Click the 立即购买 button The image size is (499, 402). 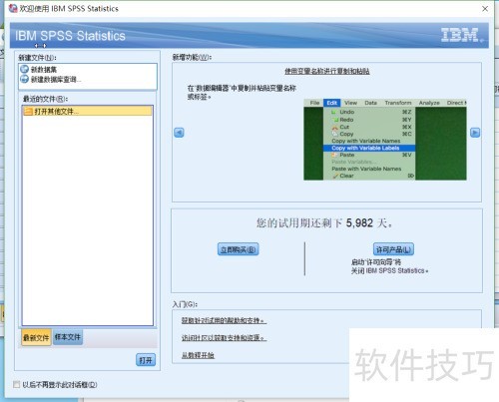(239, 249)
